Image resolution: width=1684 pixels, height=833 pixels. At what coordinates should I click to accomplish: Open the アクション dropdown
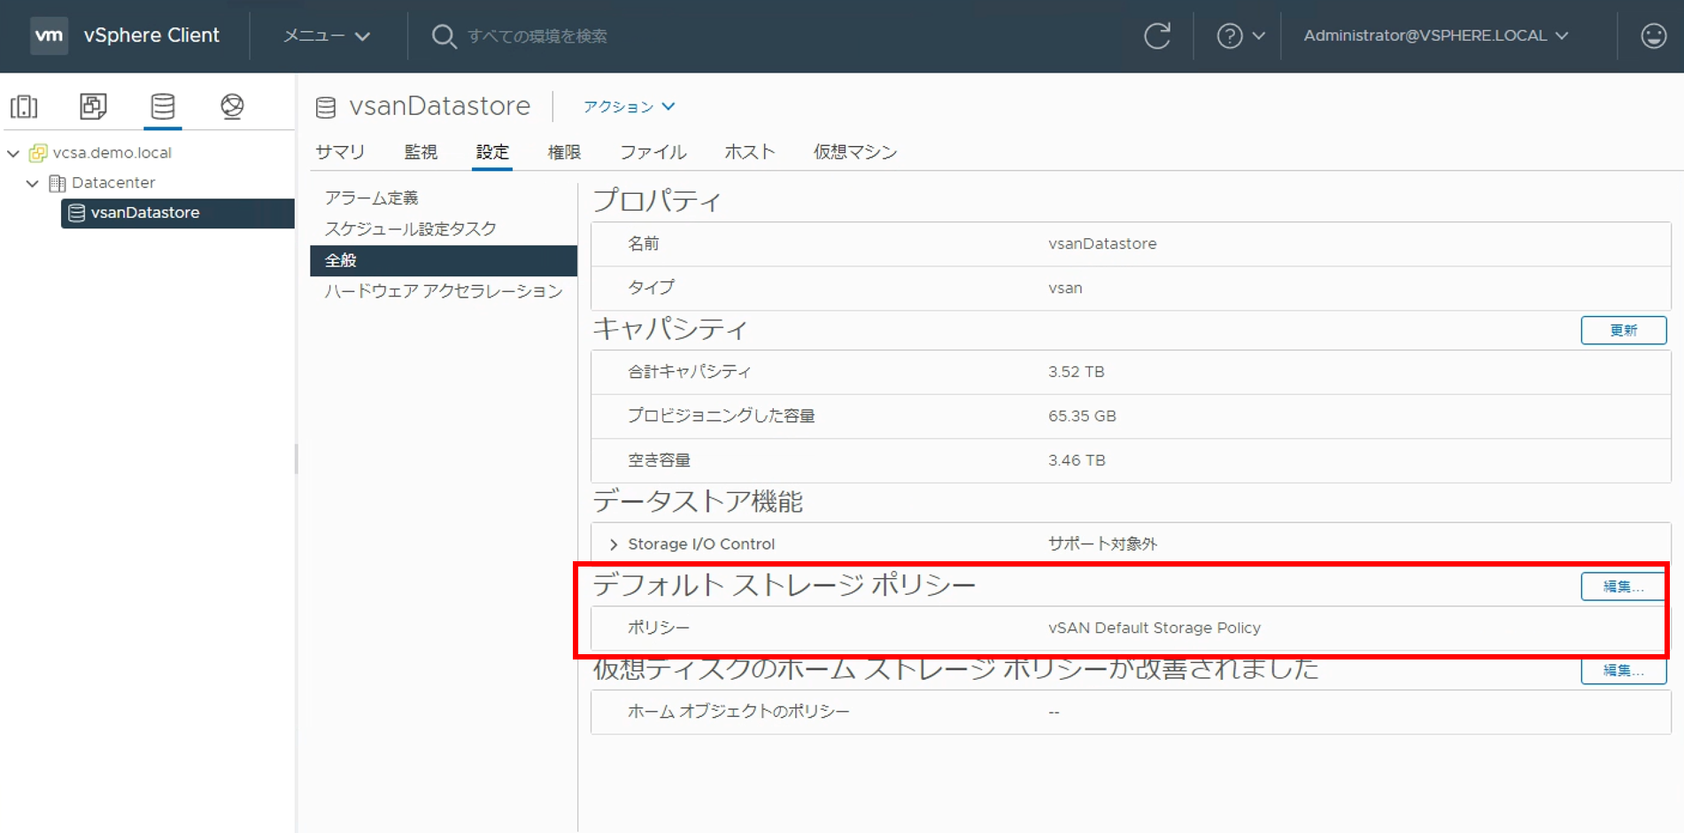[x=629, y=106]
